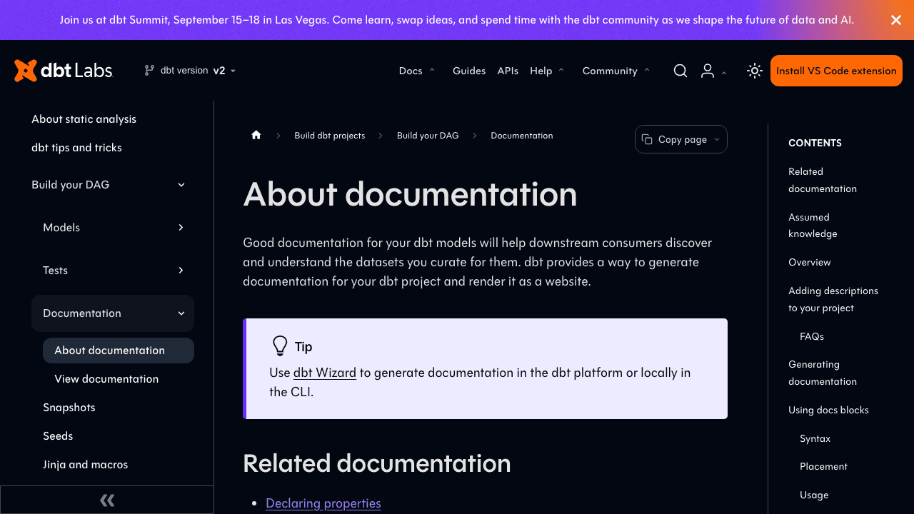Jump to FAQs in contents
This screenshot has height=514, width=914.
(812, 336)
